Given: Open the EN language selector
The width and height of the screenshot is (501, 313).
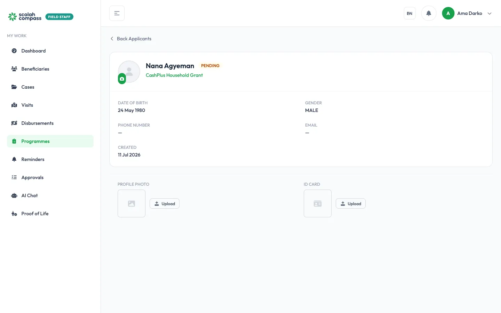Looking at the screenshot, I should (x=409, y=13).
